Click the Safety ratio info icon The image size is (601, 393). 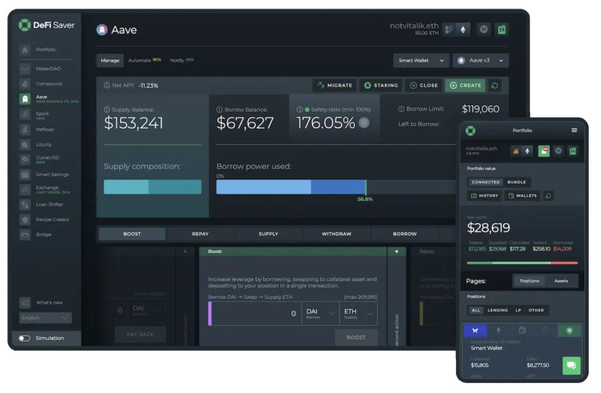click(300, 110)
